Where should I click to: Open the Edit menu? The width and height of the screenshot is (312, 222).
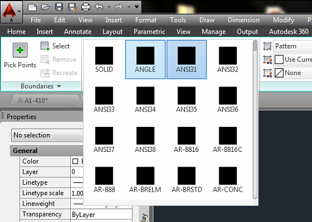[x=60, y=20]
